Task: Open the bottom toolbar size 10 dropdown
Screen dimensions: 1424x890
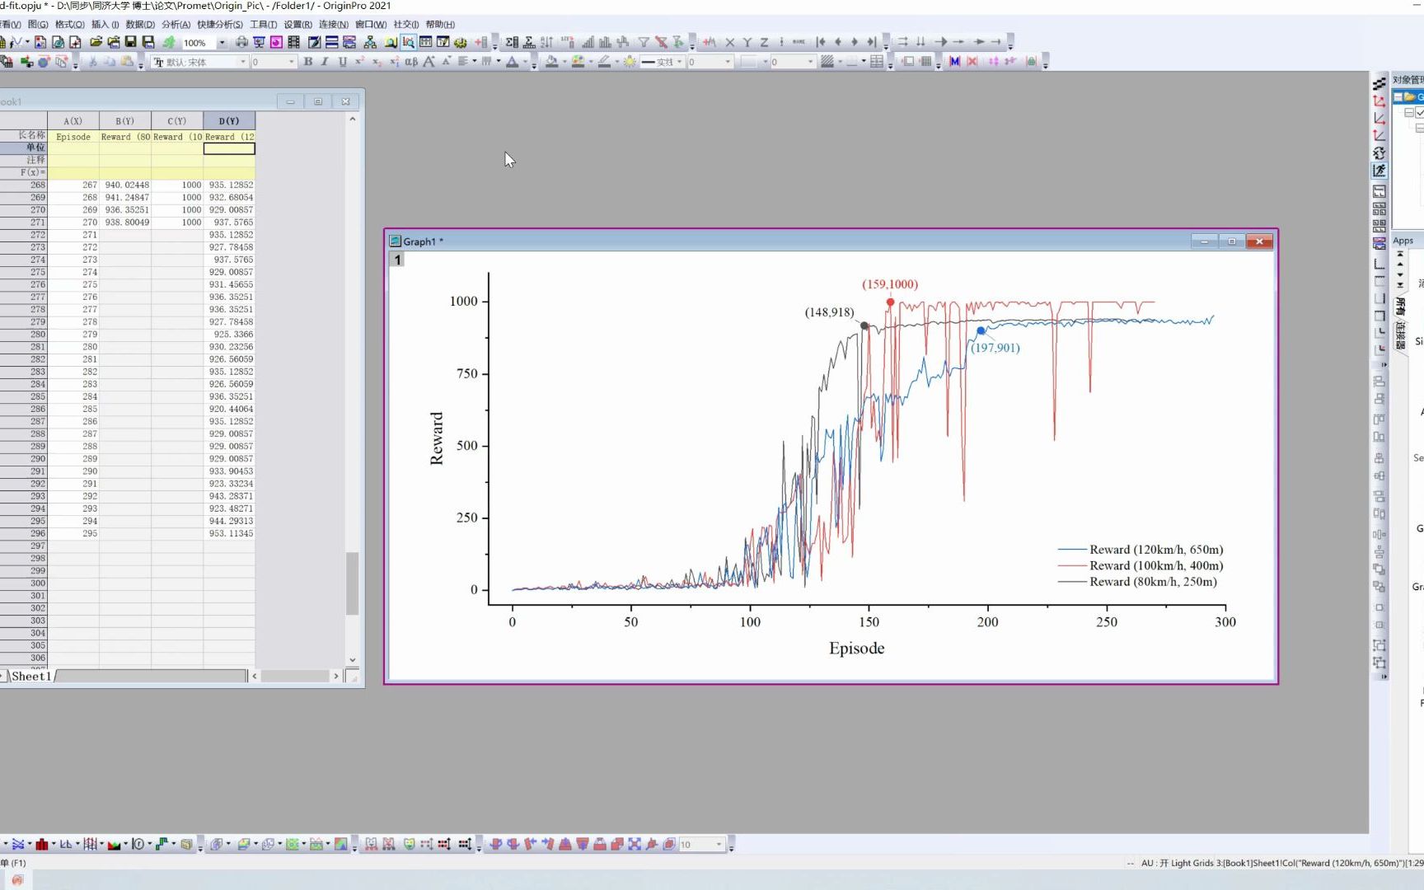Action: (719, 845)
